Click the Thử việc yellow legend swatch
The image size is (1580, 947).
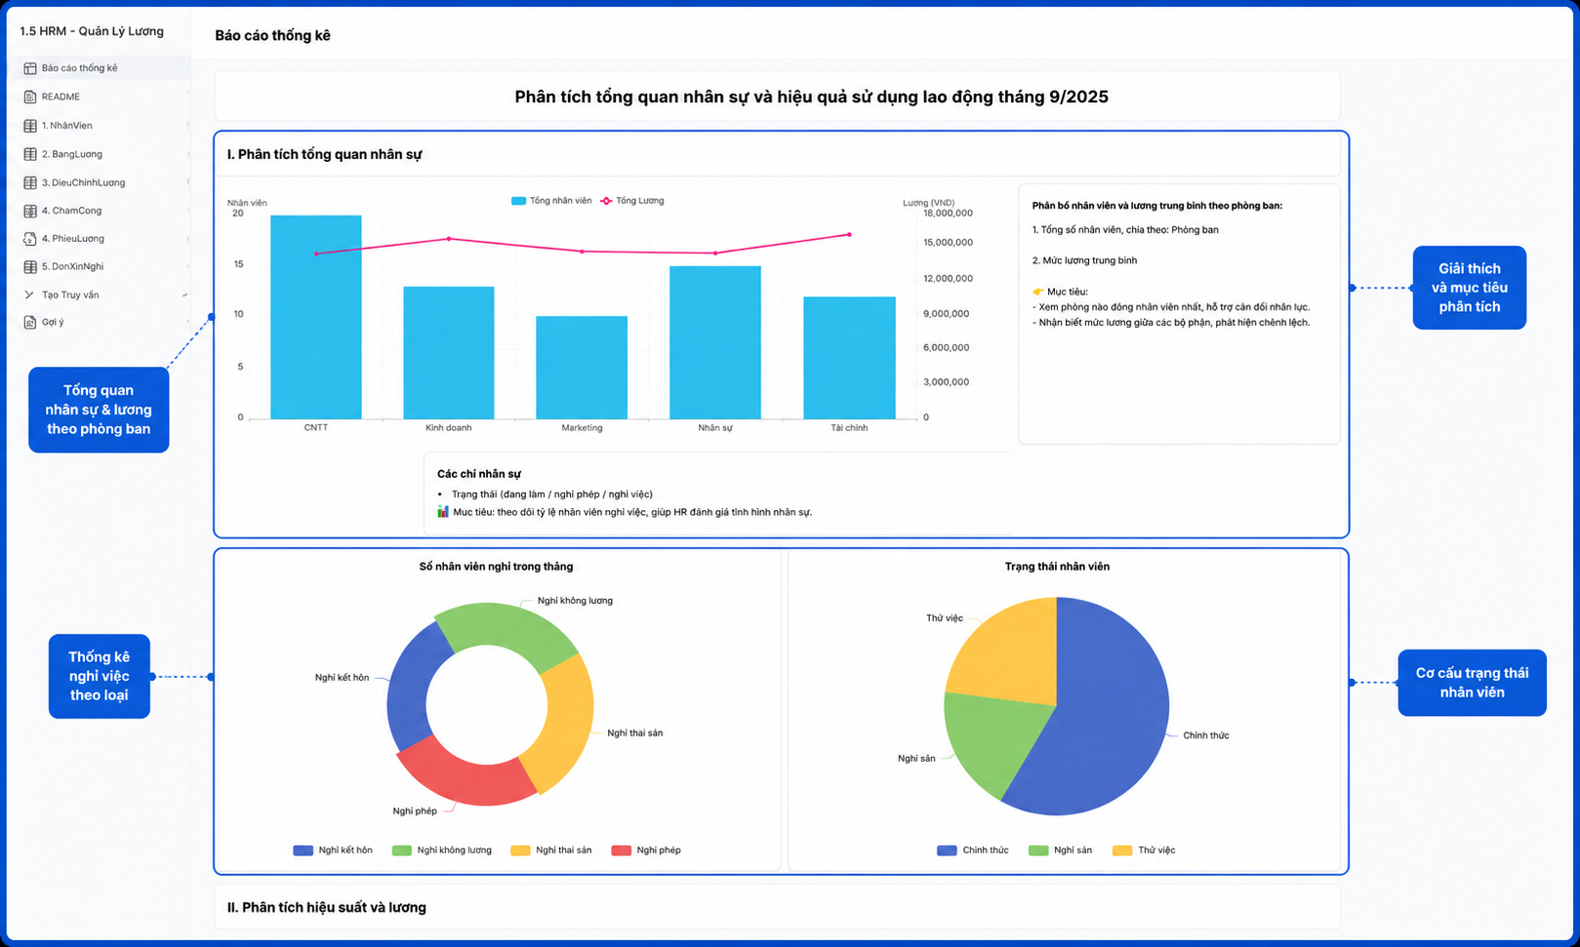[1122, 850]
